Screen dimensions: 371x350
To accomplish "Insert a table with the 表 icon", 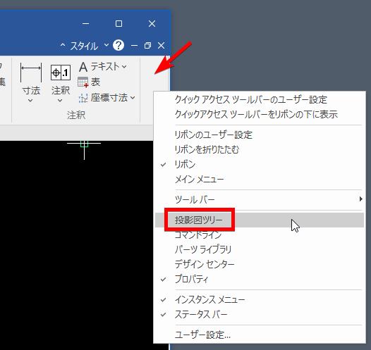I will click(x=83, y=82).
